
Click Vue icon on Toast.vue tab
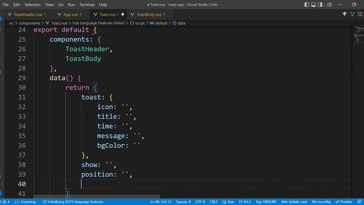coord(96,14)
